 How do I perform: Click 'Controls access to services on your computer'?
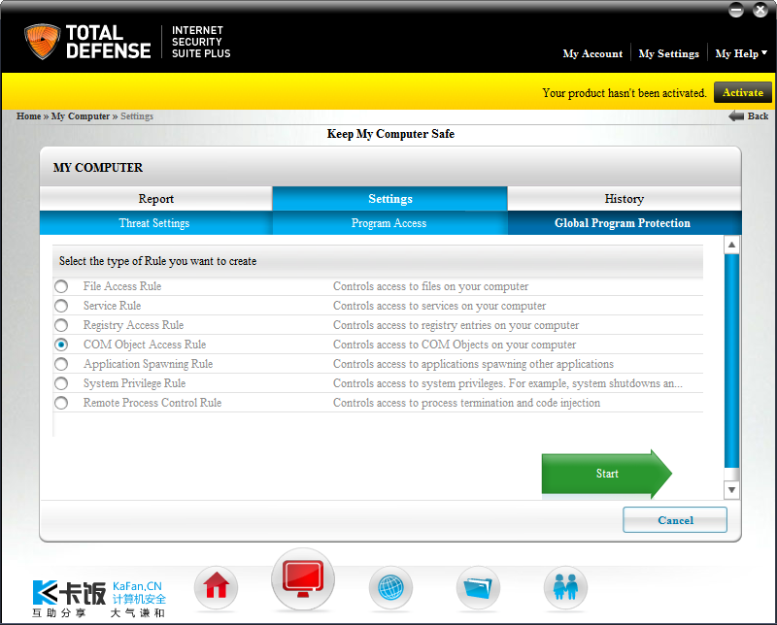(x=440, y=306)
